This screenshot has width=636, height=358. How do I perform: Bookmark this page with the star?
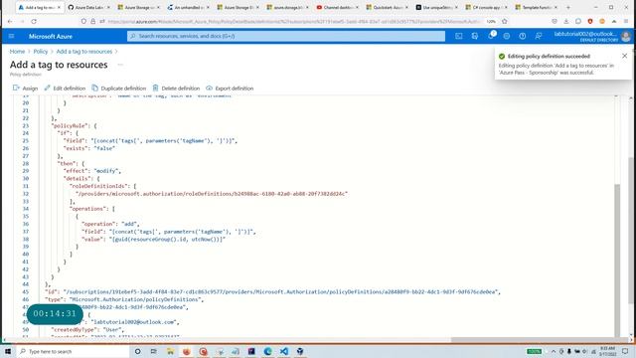pos(505,21)
